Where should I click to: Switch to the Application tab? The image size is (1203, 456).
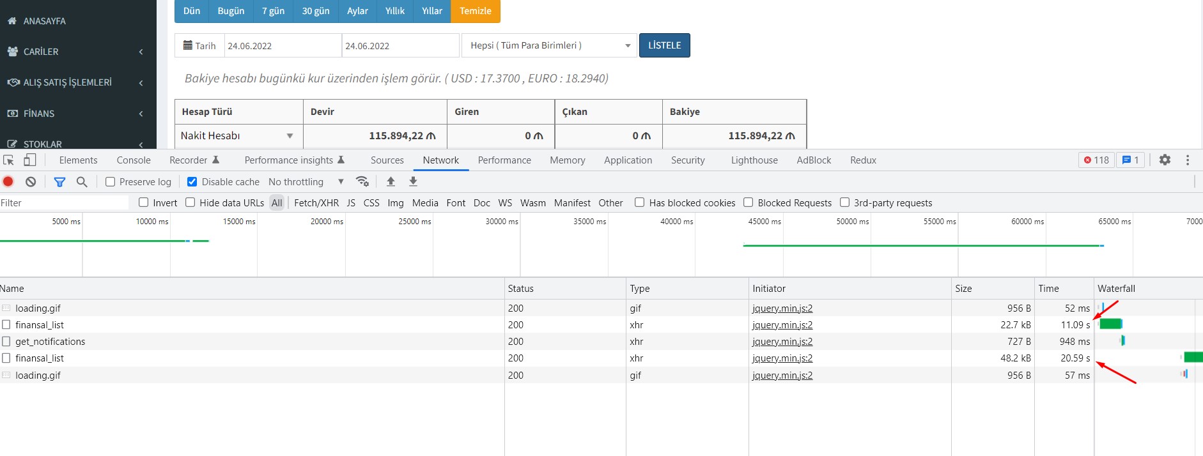pos(628,160)
